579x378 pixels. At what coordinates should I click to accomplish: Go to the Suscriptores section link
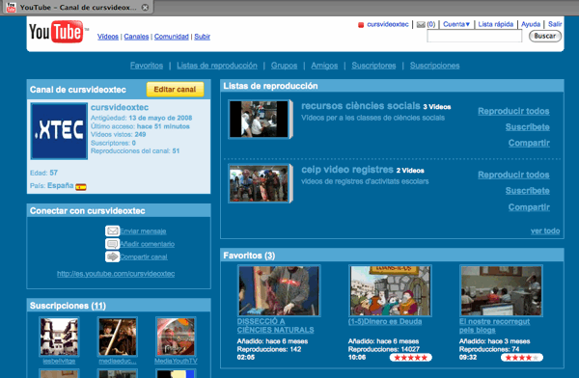click(373, 66)
